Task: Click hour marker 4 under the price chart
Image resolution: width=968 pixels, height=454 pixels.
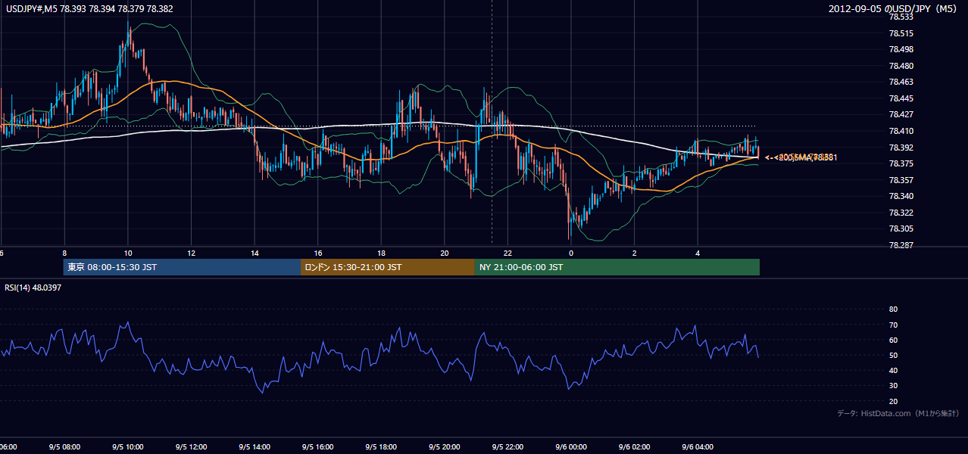Action: [698, 253]
